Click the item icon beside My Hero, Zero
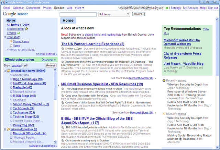This screenshot has width=220, height=150. 63,49
